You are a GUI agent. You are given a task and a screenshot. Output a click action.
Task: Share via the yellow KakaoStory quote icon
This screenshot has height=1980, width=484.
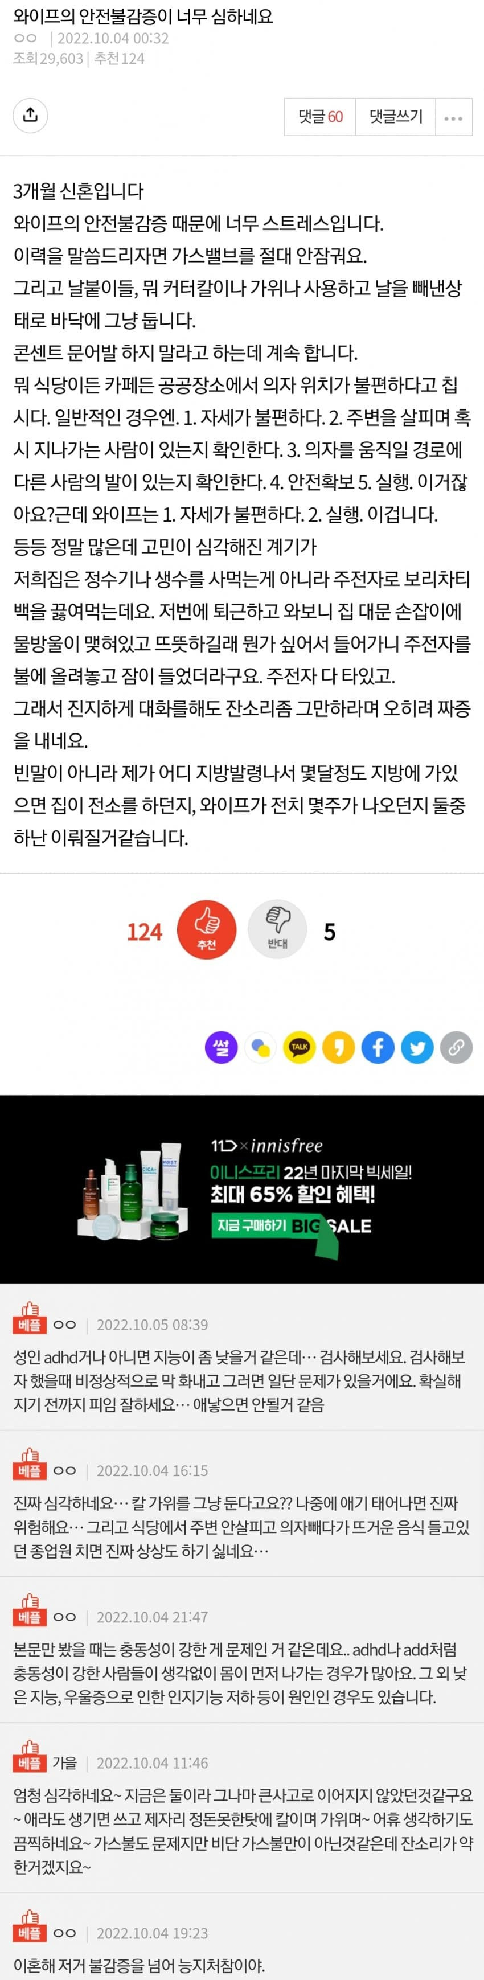tap(339, 1047)
